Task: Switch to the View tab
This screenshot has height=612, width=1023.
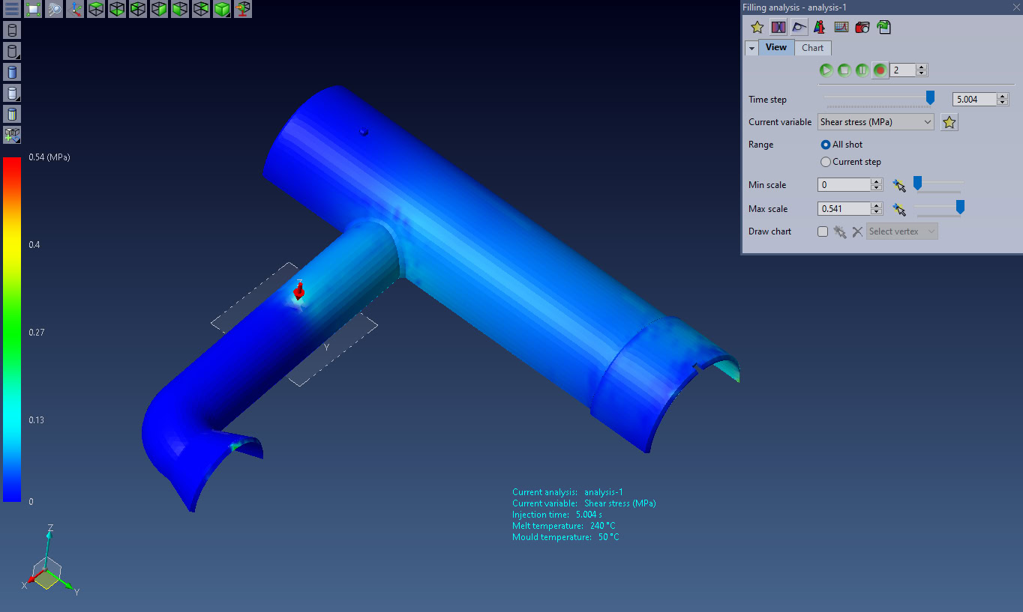Action: 776,47
